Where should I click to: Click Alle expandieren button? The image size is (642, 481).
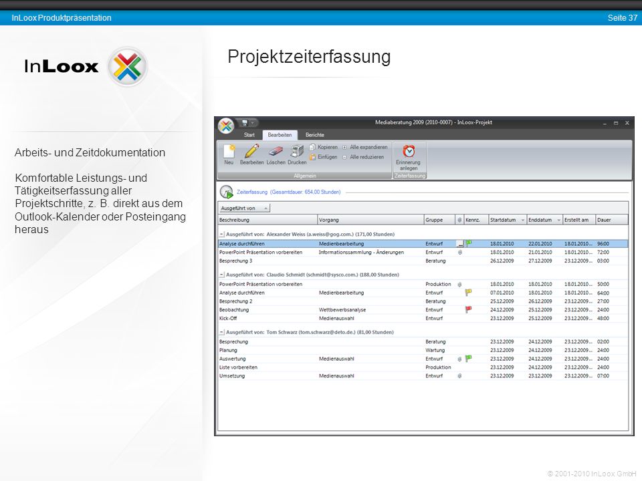[365, 147]
